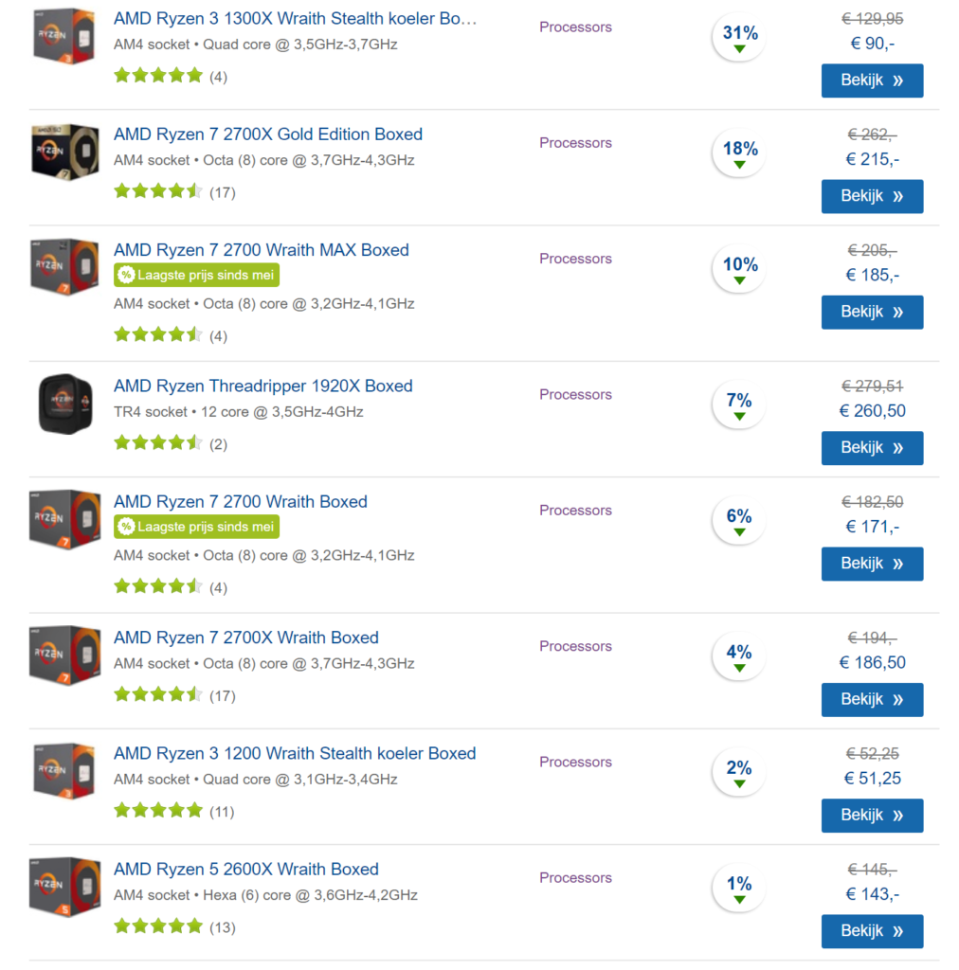
Task: Click Bekijk button for € 260,50 Threadripper
Action: (x=872, y=448)
